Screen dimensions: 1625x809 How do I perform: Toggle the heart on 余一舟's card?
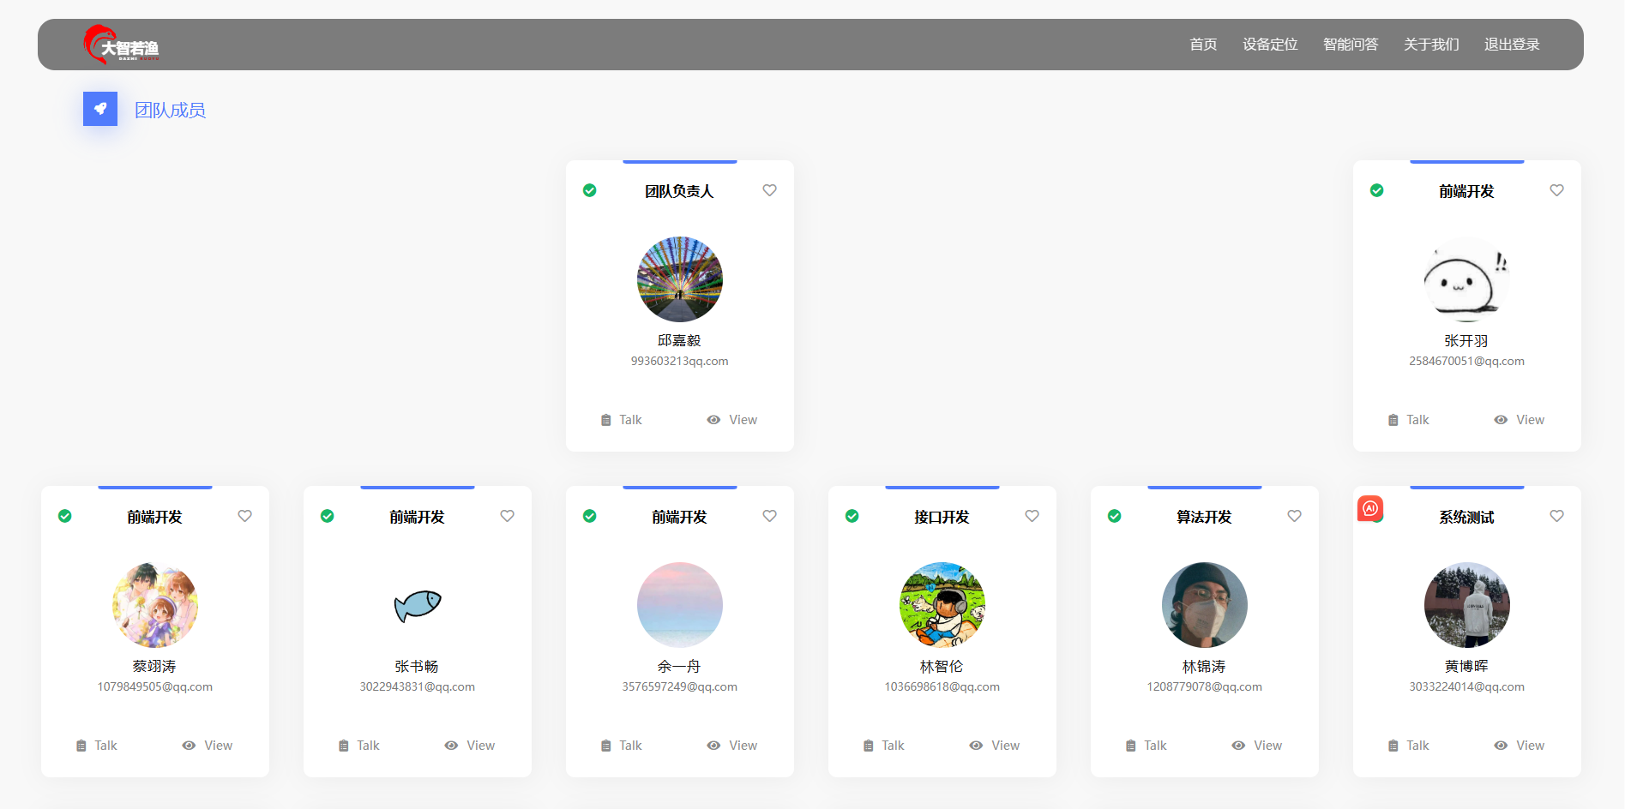click(x=770, y=516)
